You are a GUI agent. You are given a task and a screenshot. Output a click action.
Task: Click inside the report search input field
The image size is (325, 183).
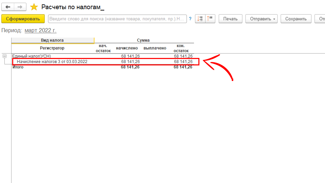point(117,19)
